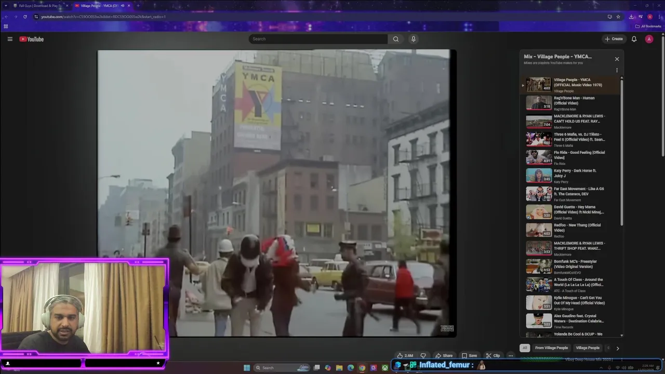Like the video with thumbs up
This screenshot has width=665, height=374.
[x=405, y=356]
